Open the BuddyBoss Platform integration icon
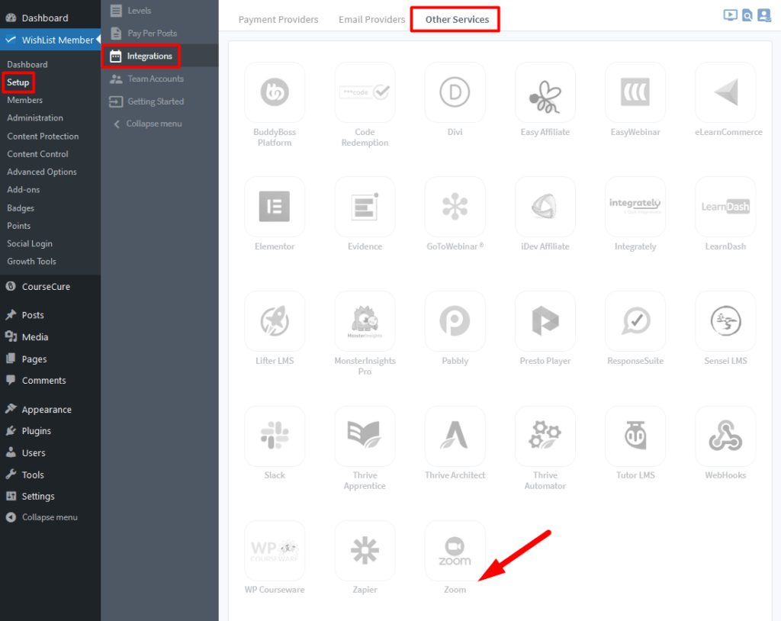Image resolution: width=781 pixels, height=621 pixels. click(275, 92)
